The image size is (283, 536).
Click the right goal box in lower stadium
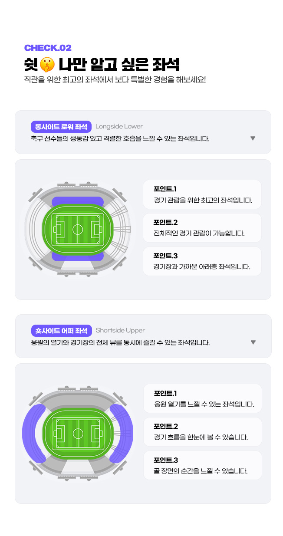(x=98, y=433)
